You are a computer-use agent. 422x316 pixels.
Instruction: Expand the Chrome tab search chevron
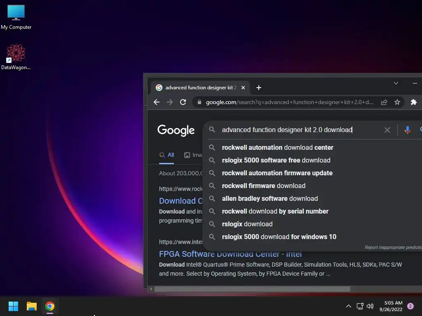click(x=396, y=83)
